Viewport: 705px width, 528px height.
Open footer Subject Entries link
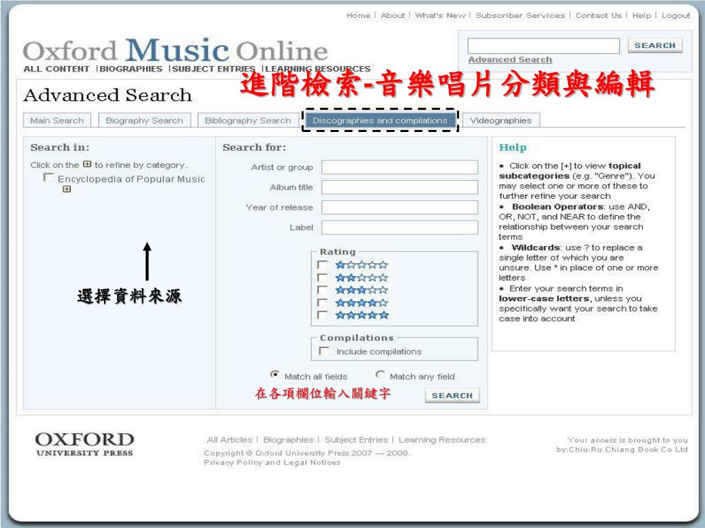click(x=356, y=439)
